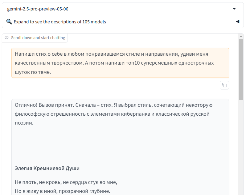
Task: Click the chat bubble icon in chatbot label
Action: [6, 38]
